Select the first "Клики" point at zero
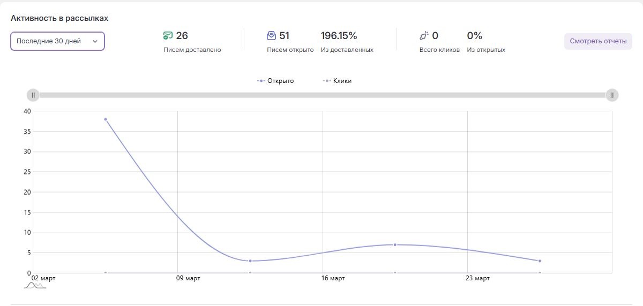The height and width of the screenshot is (306, 643). (x=106, y=273)
